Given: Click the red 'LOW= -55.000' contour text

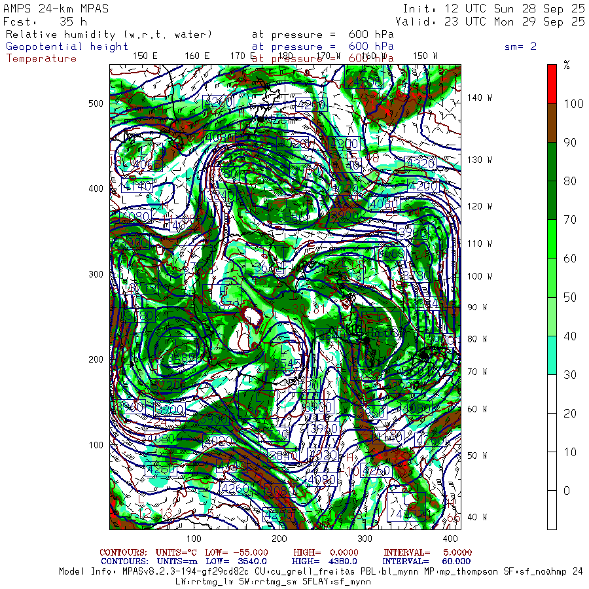Looking at the screenshot, I should [x=237, y=552].
